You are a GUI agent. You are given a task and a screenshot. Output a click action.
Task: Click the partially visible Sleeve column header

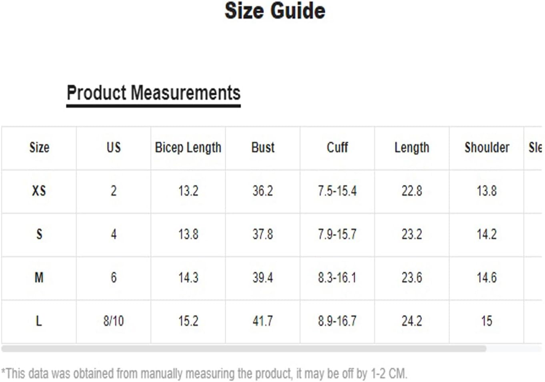coord(535,147)
